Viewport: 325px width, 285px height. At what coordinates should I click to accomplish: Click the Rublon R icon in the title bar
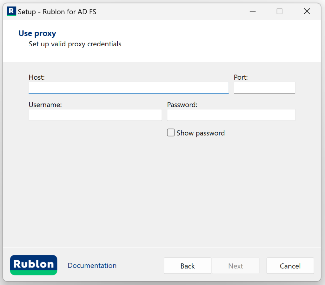click(11, 11)
